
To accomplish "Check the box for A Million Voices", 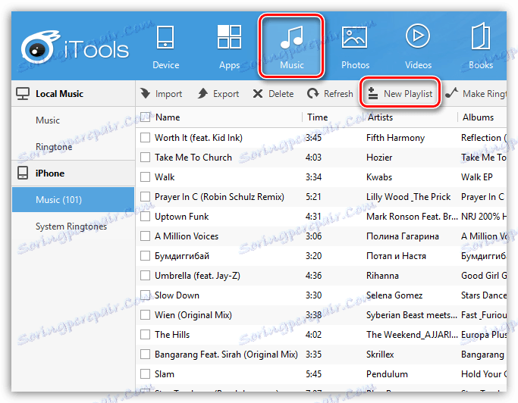I will 145,236.
